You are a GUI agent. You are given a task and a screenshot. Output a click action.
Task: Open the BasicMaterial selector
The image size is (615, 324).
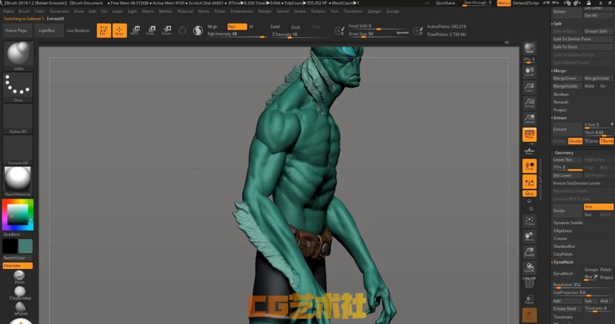pyautogui.click(x=18, y=181)
